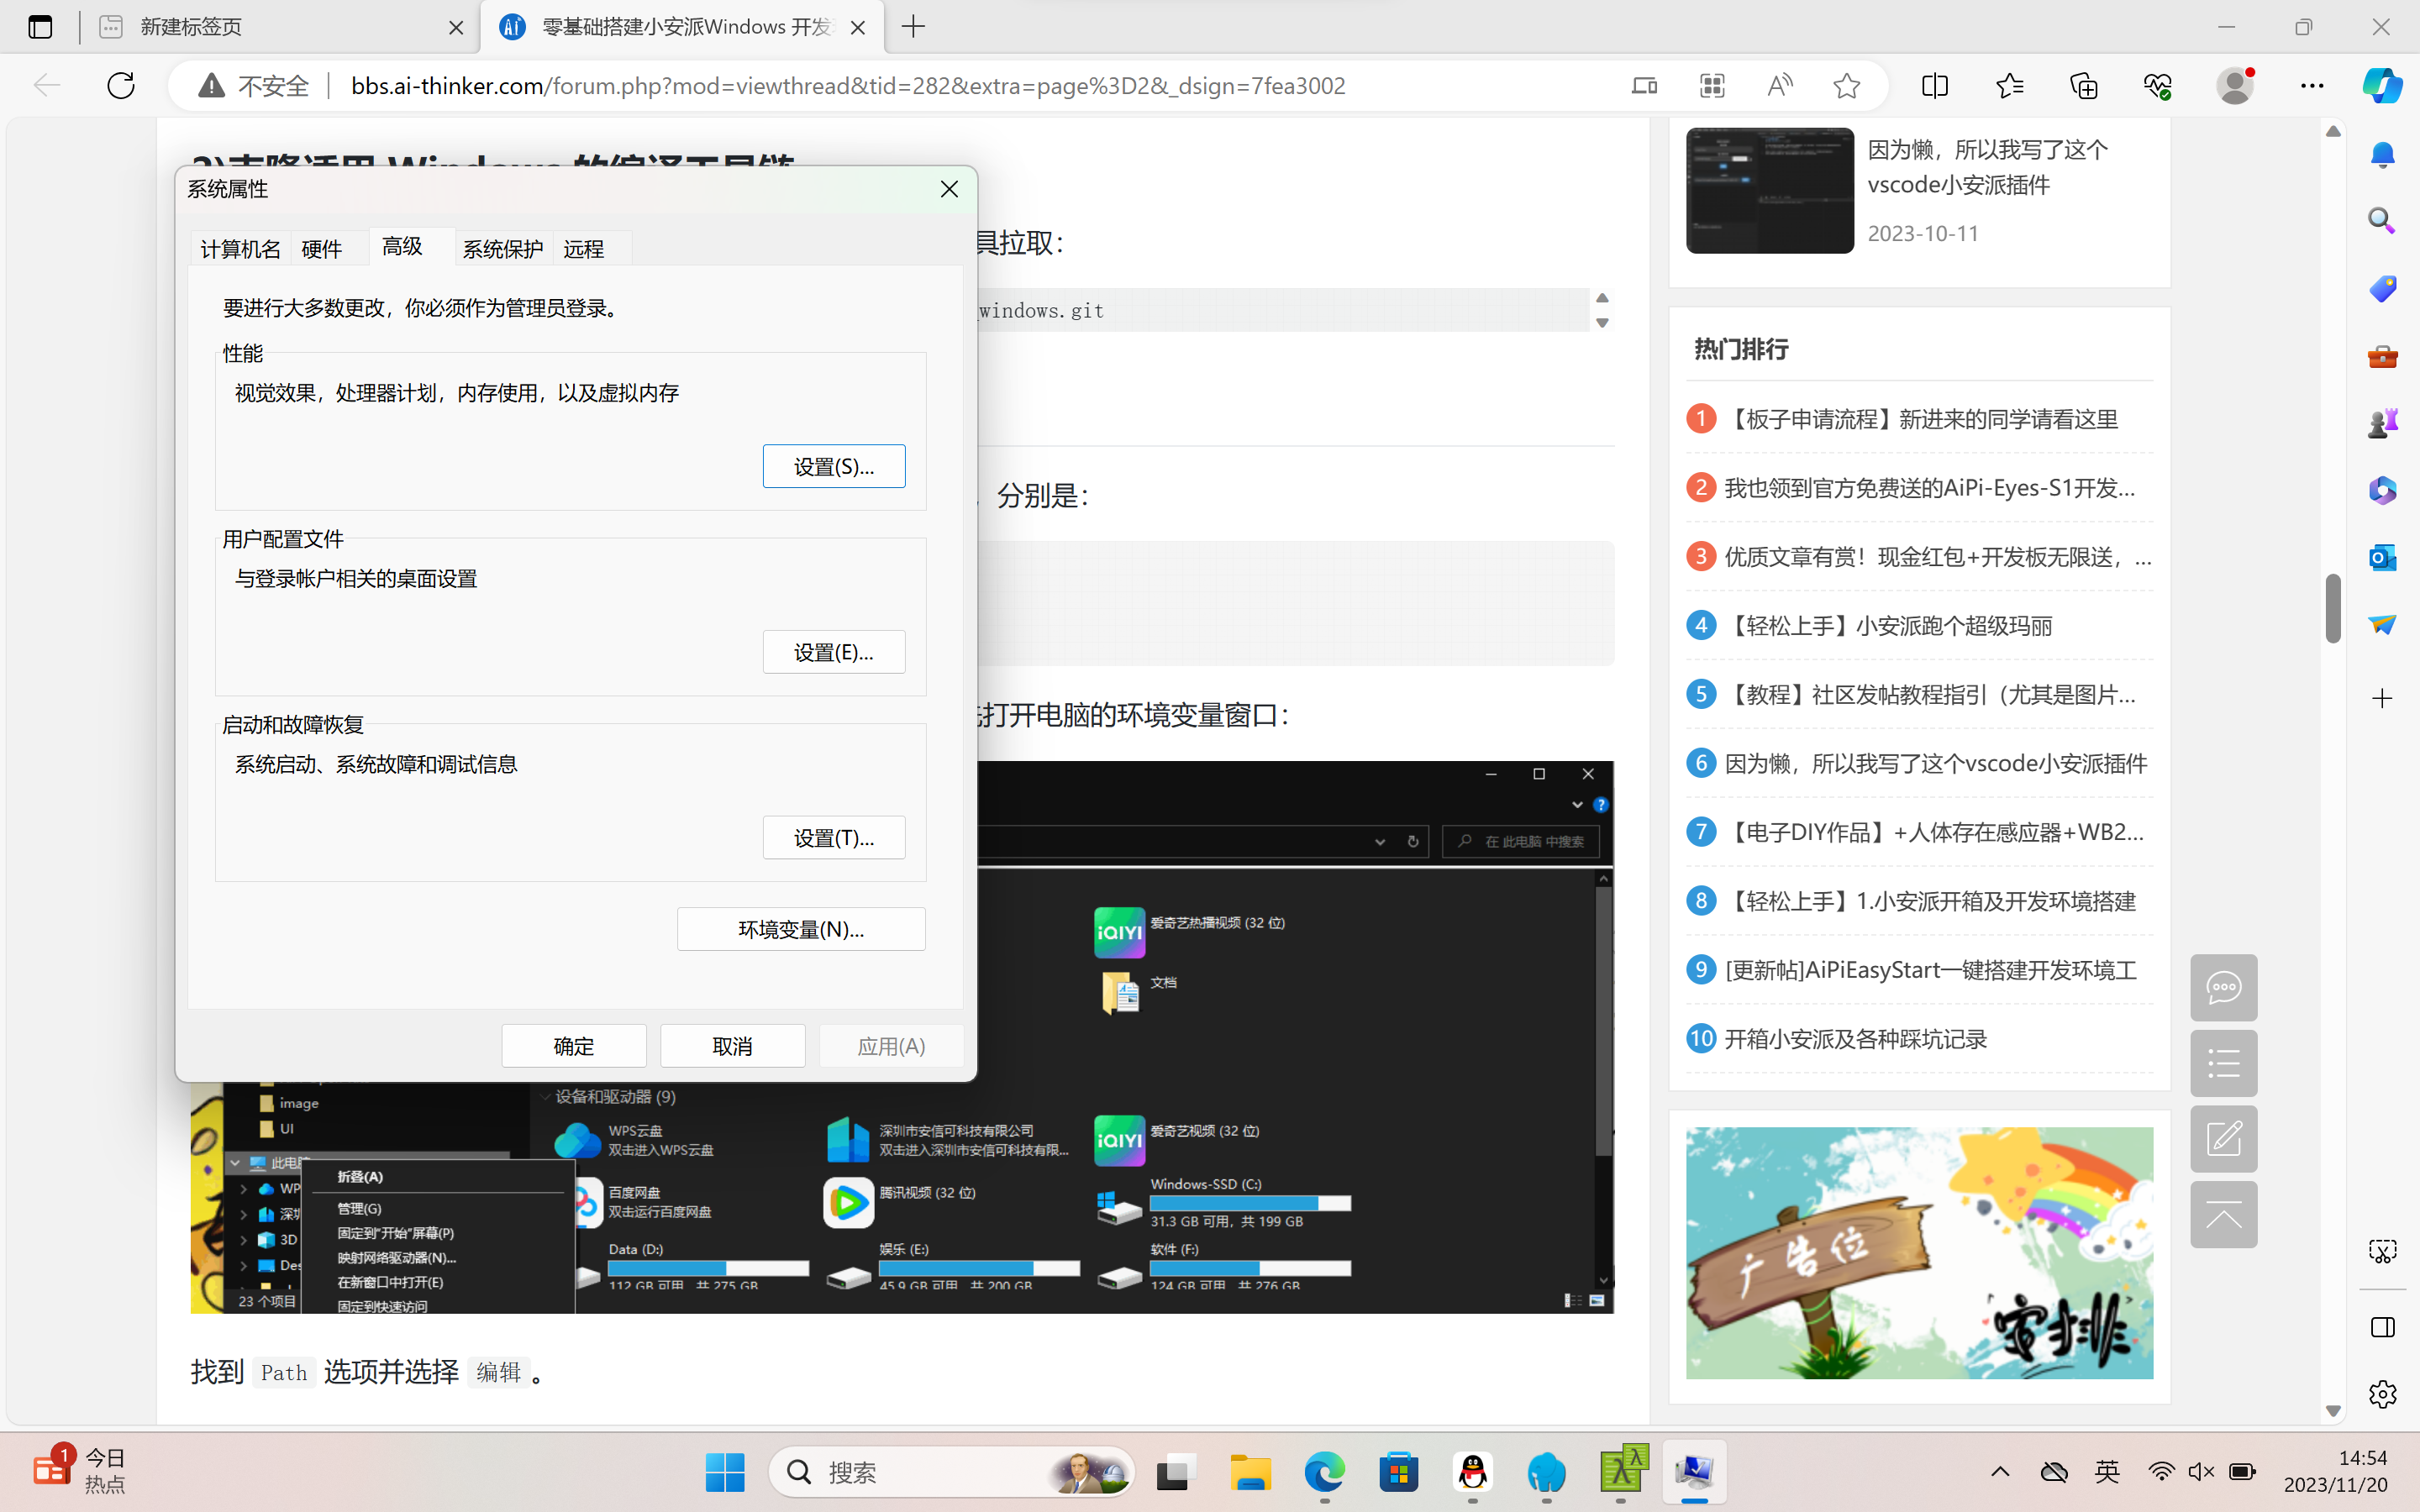2420x1512 pixels.
Task: Refresh the current web page
Action: [x=121, y=86]
